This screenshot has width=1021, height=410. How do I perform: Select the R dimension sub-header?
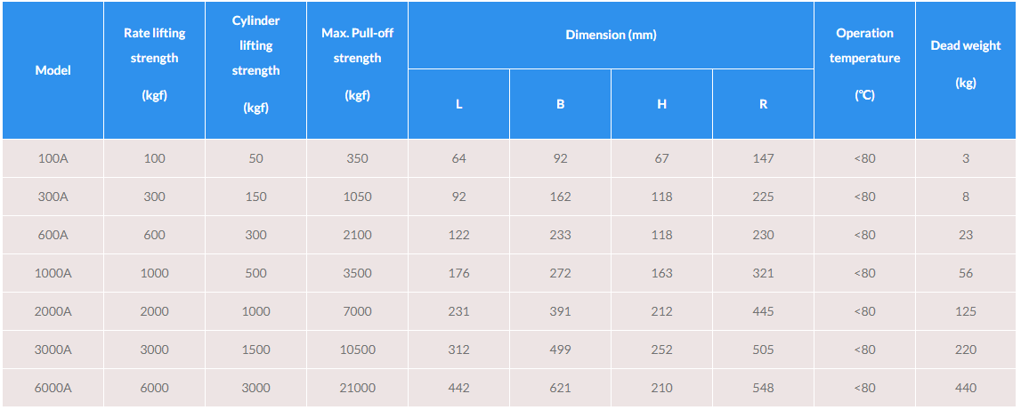[x=763, y=104]
